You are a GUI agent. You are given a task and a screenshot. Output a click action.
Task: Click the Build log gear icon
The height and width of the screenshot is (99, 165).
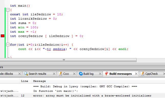pos(81,74)
